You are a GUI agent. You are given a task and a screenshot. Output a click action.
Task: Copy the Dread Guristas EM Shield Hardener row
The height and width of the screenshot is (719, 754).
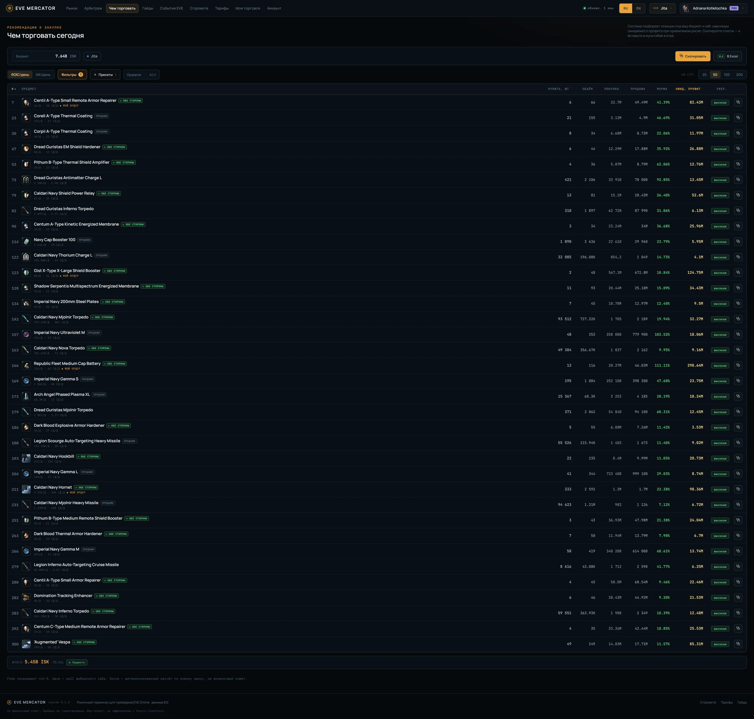[737, 149]
